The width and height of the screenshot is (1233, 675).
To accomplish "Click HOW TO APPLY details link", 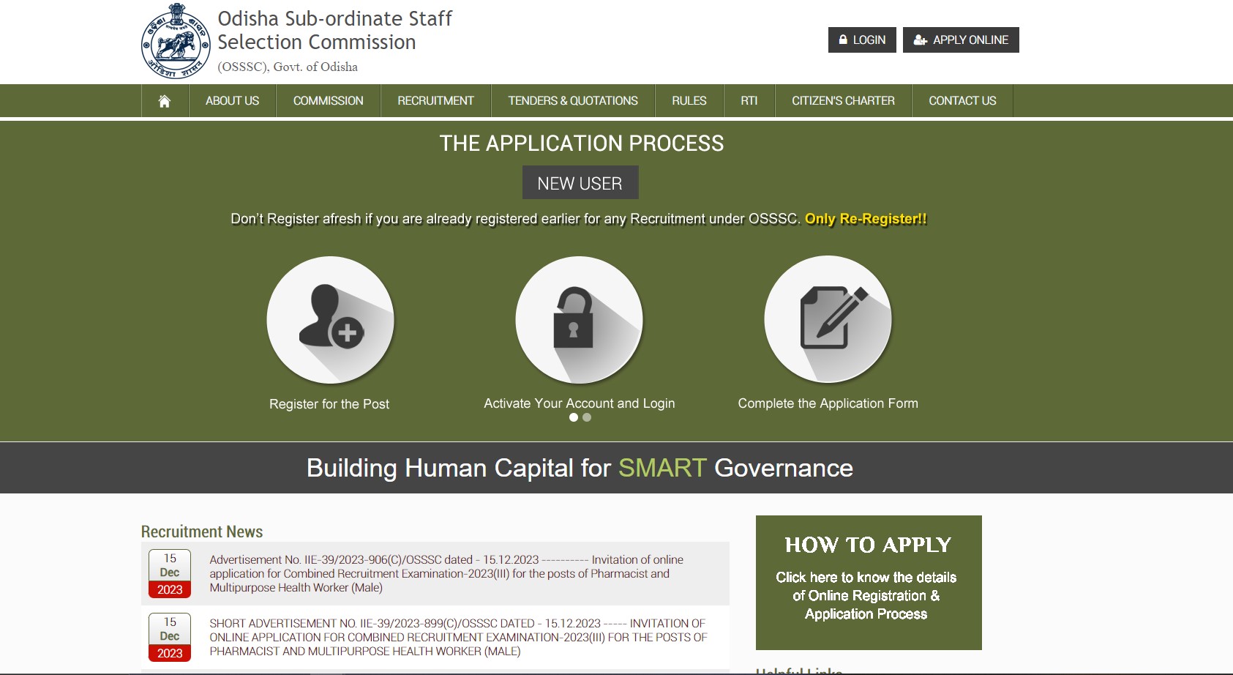I will [867, 596].
